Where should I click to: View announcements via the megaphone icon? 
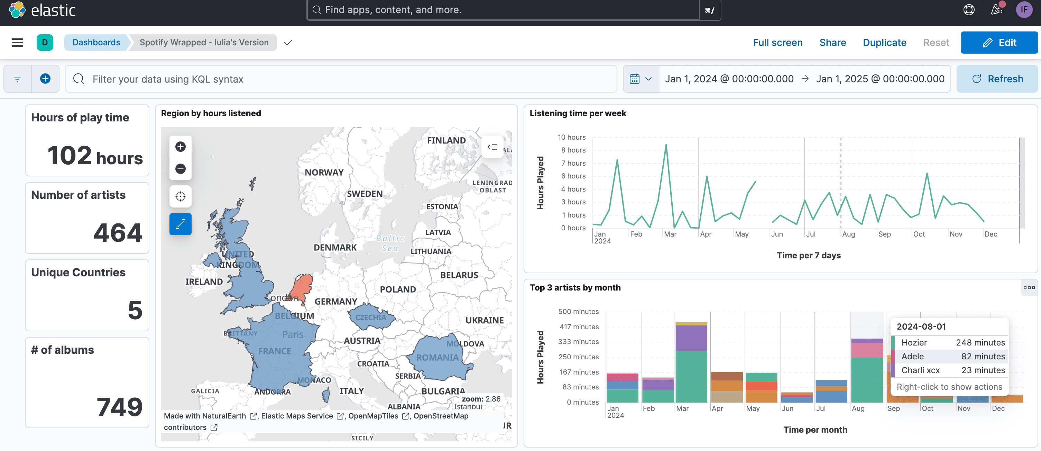pyautogui.click(x=996, y=10)
